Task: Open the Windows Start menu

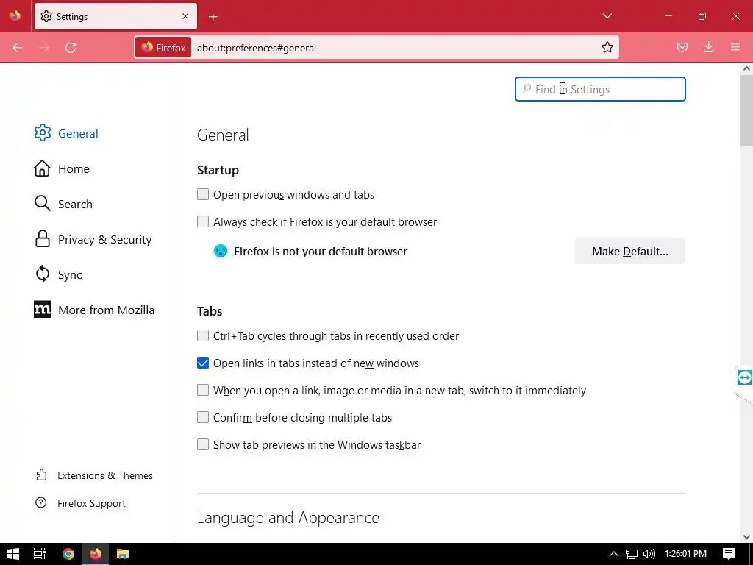Action: click(x=13, y=554)
